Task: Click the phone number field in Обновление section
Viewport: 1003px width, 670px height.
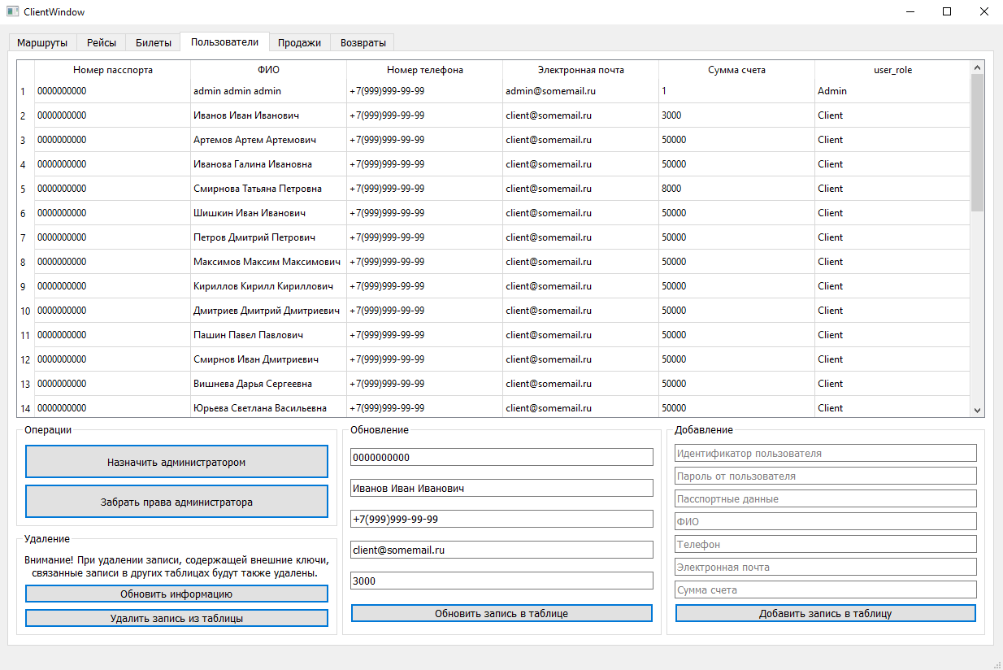Action: pyautogui.click(x=501, y=518)
